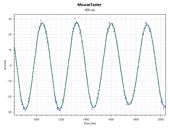
Task: Click the 20 label on the xCounts axis
Action: pyautogui.click(x=10, y=35)
